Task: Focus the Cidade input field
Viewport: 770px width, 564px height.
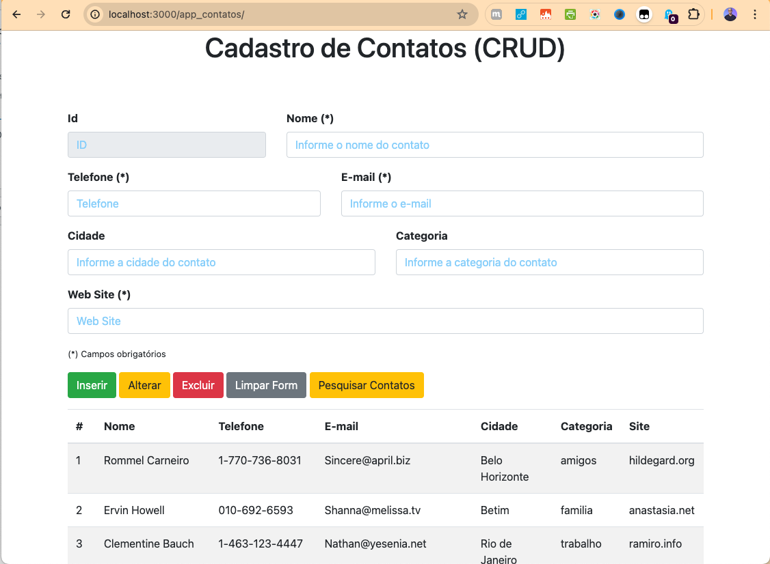Action: [221, 262]
